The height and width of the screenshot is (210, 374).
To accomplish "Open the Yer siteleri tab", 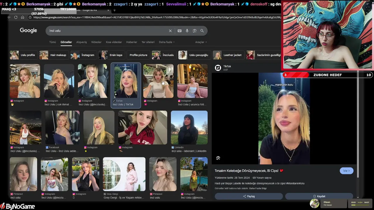I will tap(148, 42).
